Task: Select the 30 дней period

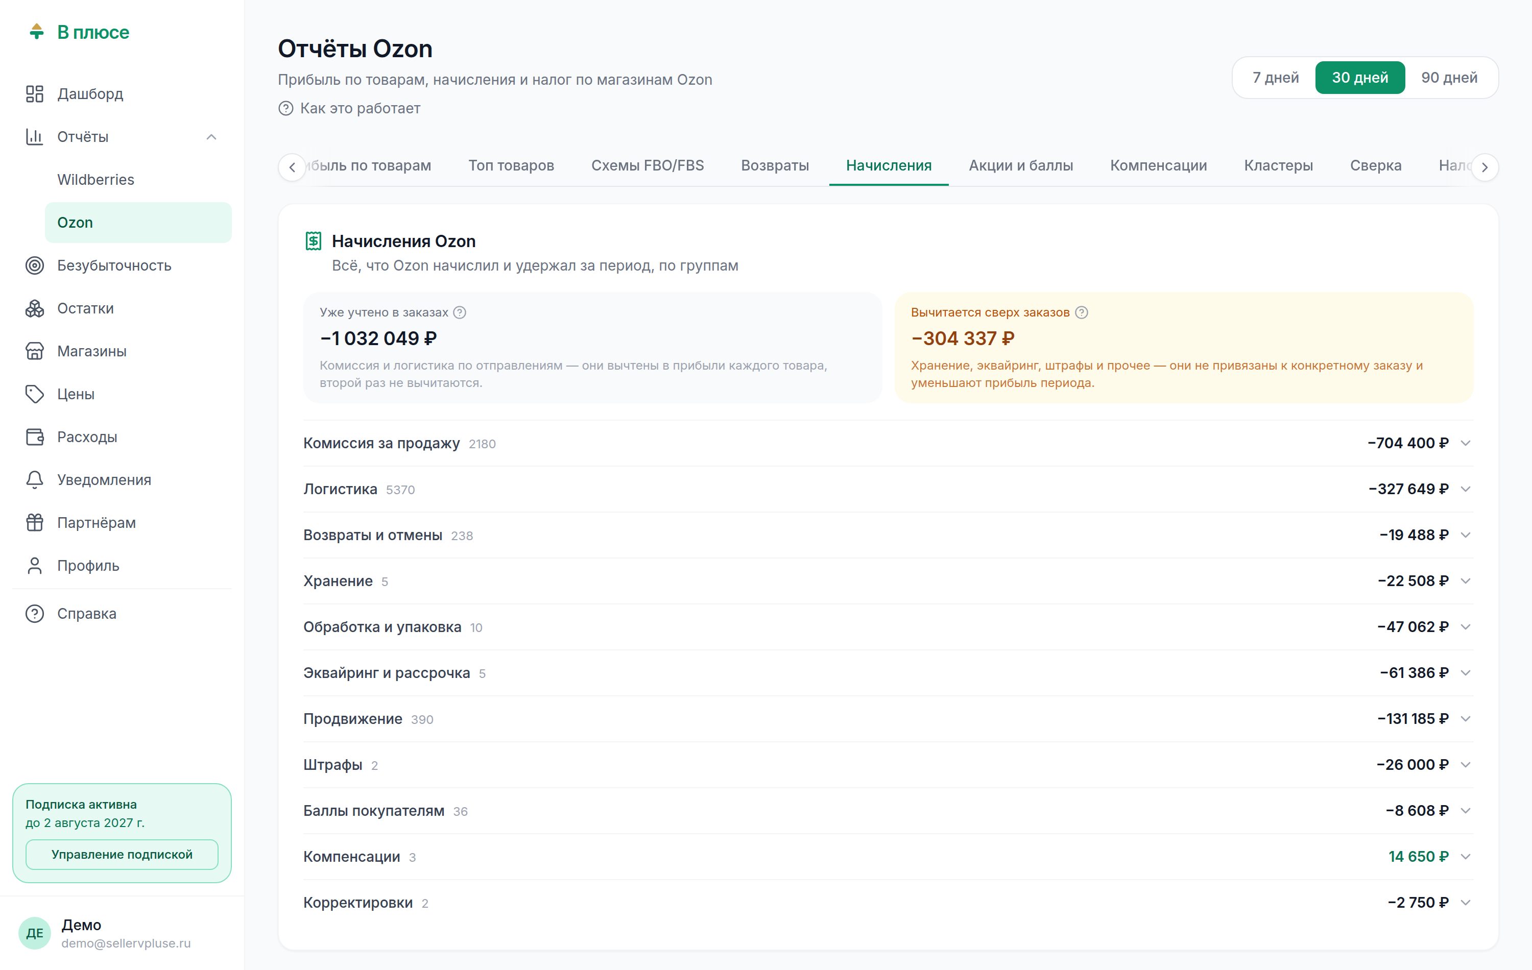Action: [x=1359, y=78]
